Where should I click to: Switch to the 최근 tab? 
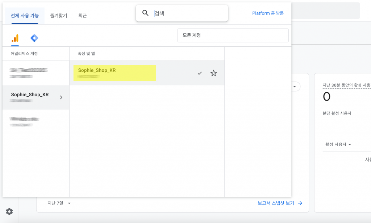point(83,16)
